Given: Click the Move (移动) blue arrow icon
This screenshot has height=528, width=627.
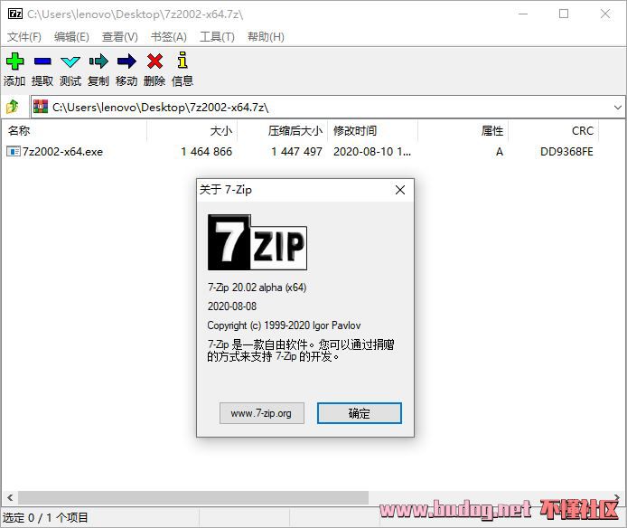Looking at the screenshot, I should click(x=126, y=61).
